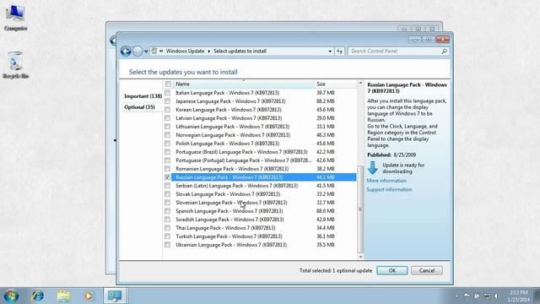Viewport: 540px width, 304px height.
Task: Click the search magnifier icon
Action: pos(445,52)
